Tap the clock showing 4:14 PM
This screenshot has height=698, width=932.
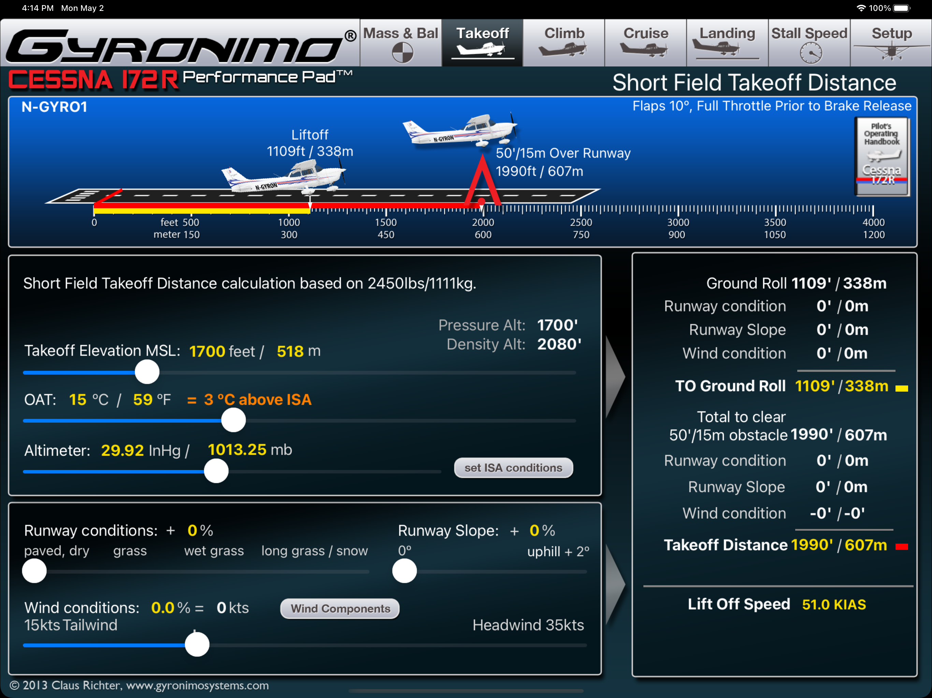point(38,8)
